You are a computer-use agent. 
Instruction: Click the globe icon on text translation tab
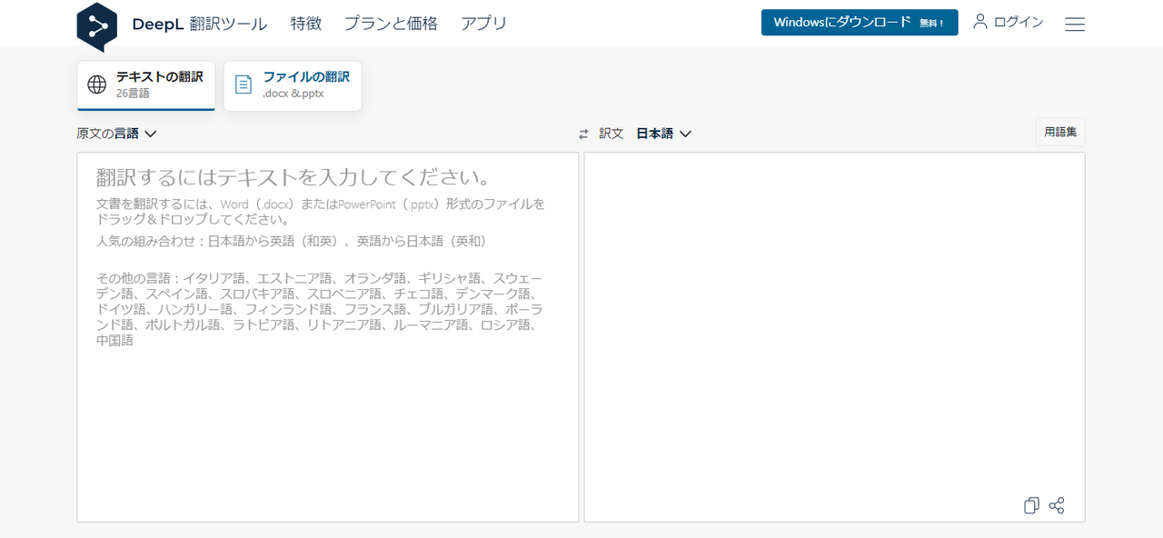(x=97, y=85)
